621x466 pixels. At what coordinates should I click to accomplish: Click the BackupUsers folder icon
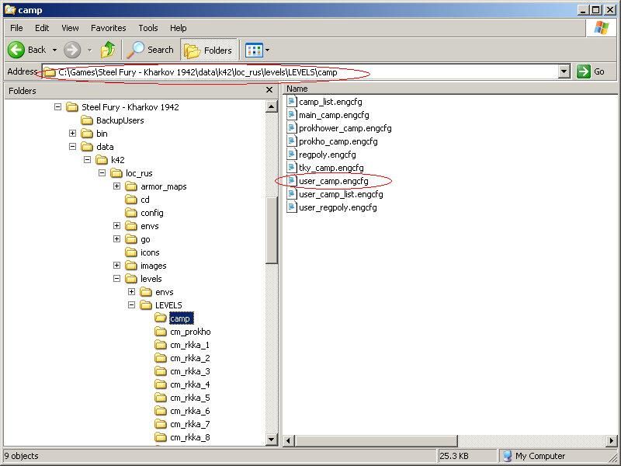coord(87,120)
